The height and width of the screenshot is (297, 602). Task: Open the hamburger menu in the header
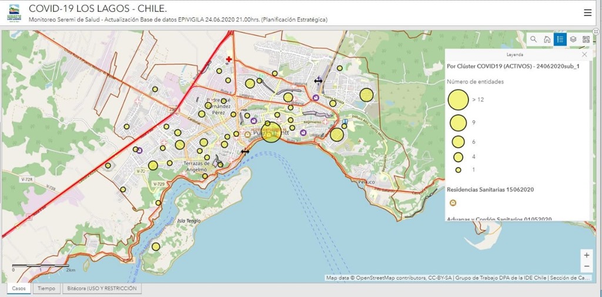click(588, 12)
